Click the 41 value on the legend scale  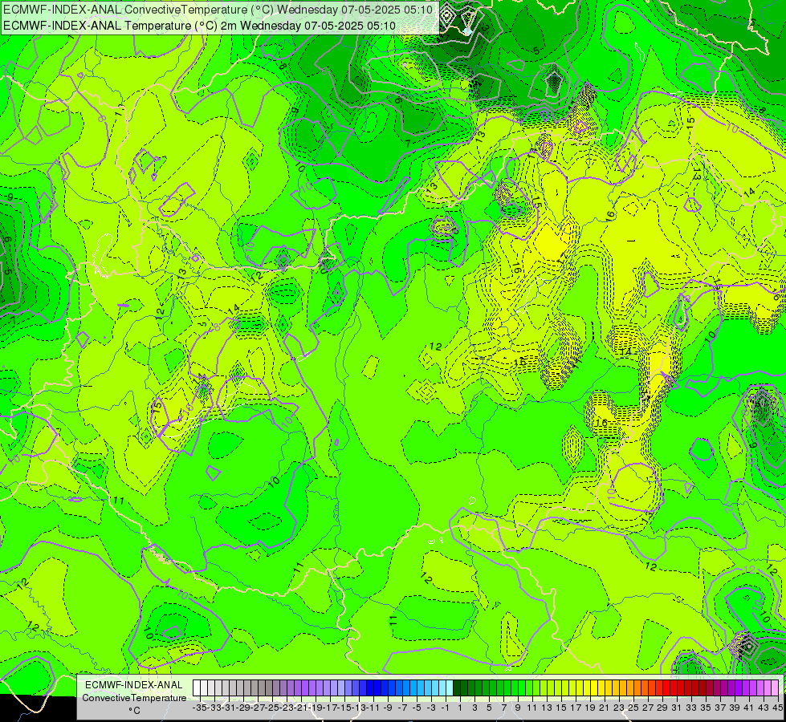coord(749,708)
